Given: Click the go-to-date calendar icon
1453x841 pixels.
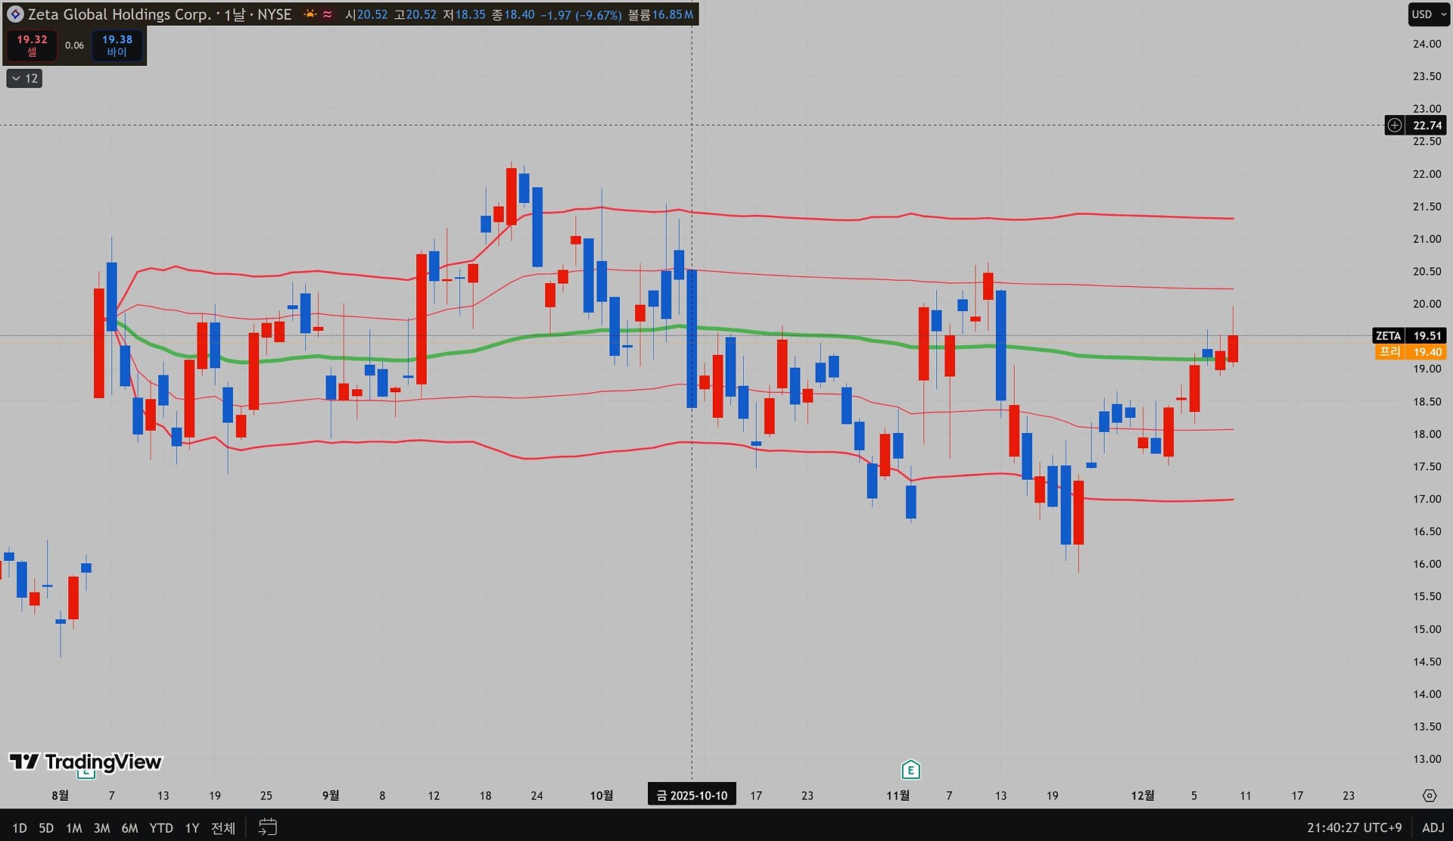Looking at the screenshot, I should [268, 827].
